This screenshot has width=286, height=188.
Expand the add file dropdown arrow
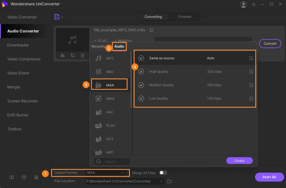tap(62, 17)
